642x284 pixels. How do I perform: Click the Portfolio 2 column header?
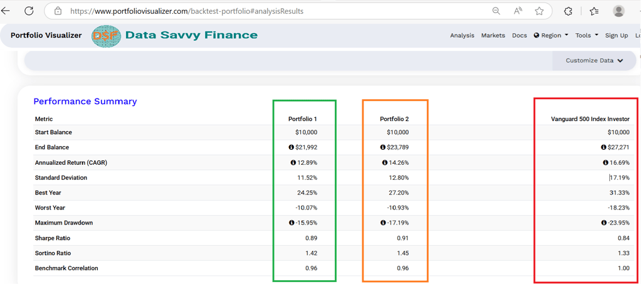394,119
